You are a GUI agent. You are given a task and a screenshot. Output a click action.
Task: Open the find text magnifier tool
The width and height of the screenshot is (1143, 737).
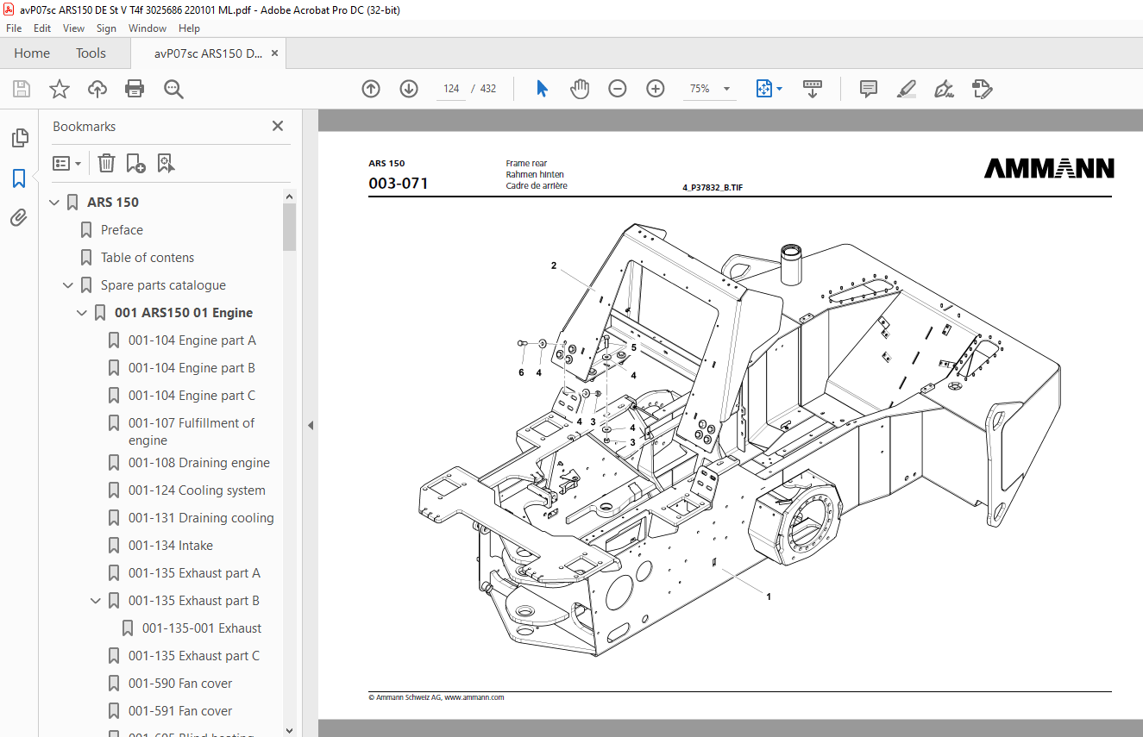[x=173, y=89]
